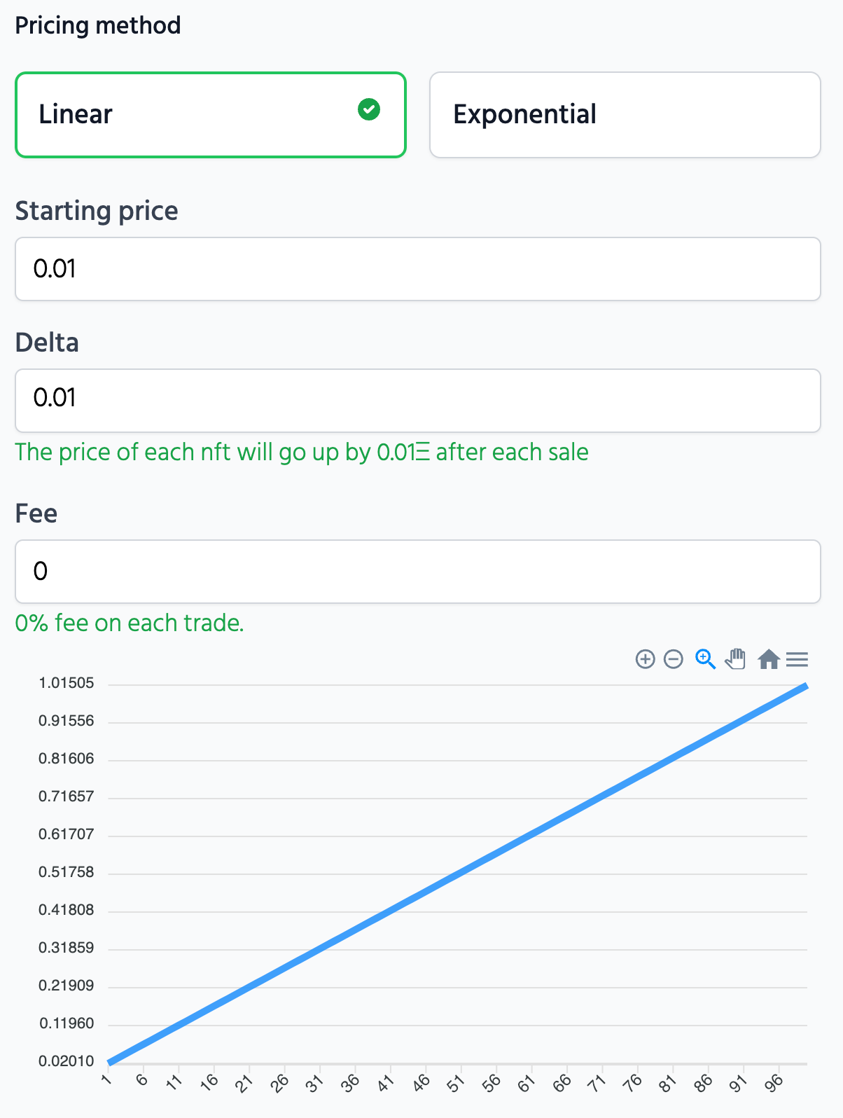Click the Fee field label
Screen dimensions: 843x1118
36,513
